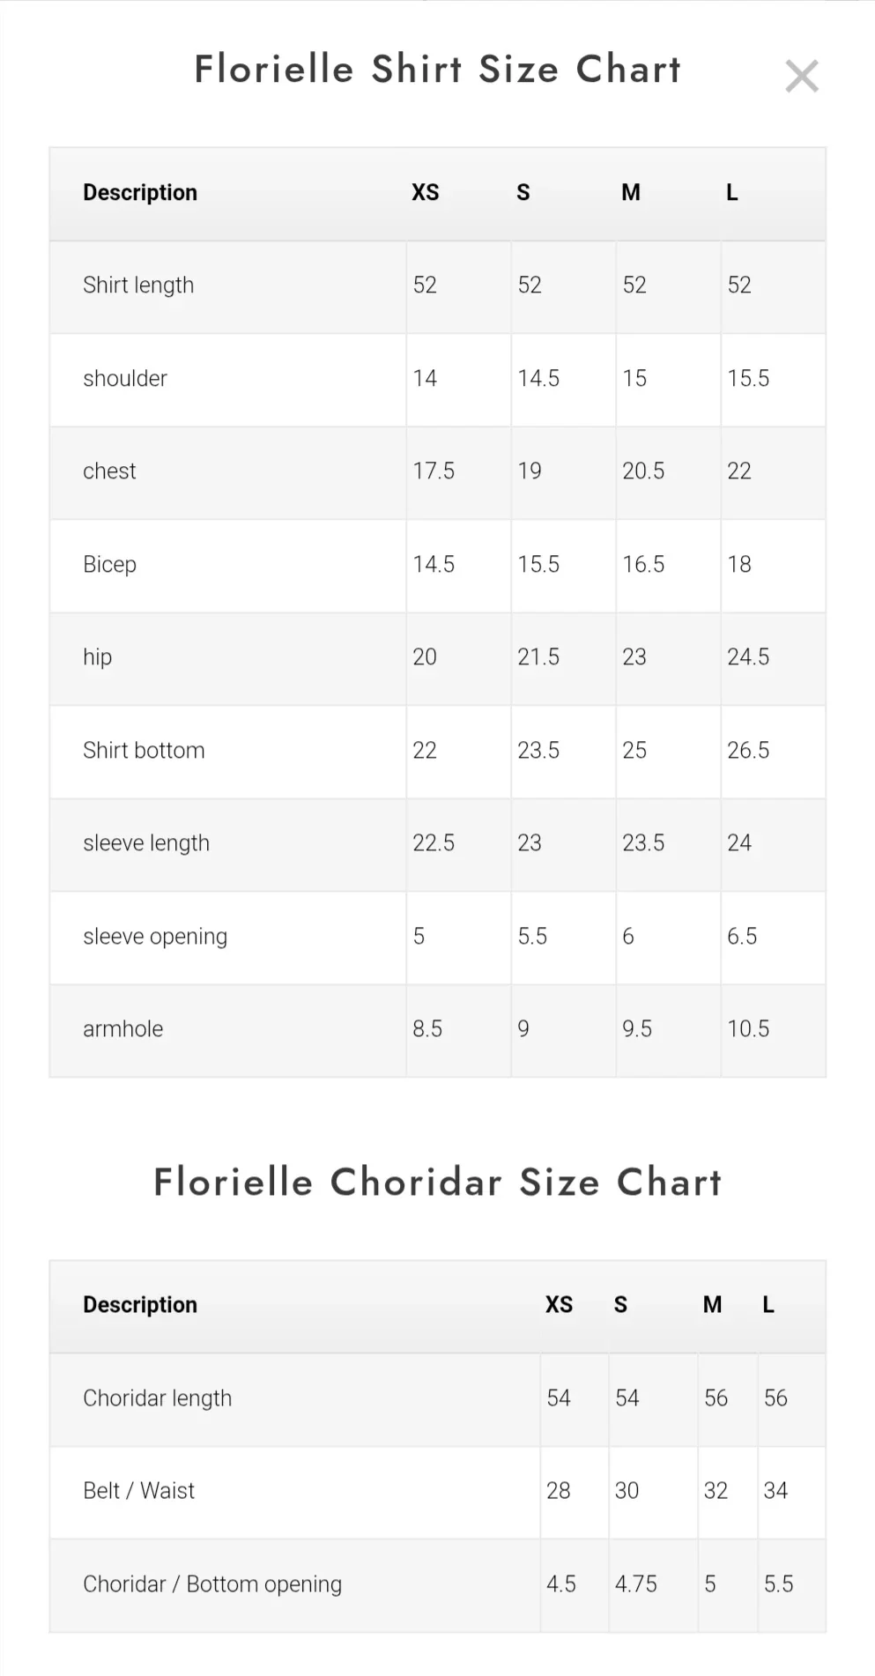
Task: Click the Shirt length row label
Action: pos(138,286)
